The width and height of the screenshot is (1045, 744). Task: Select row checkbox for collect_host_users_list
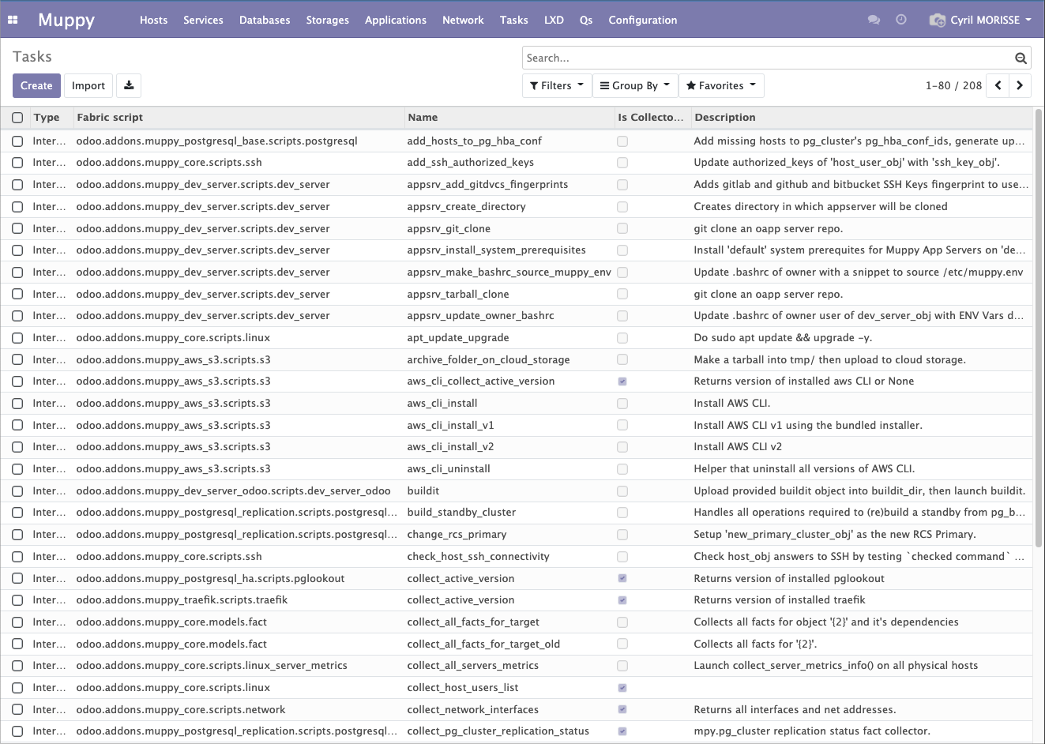click(17, 688)
